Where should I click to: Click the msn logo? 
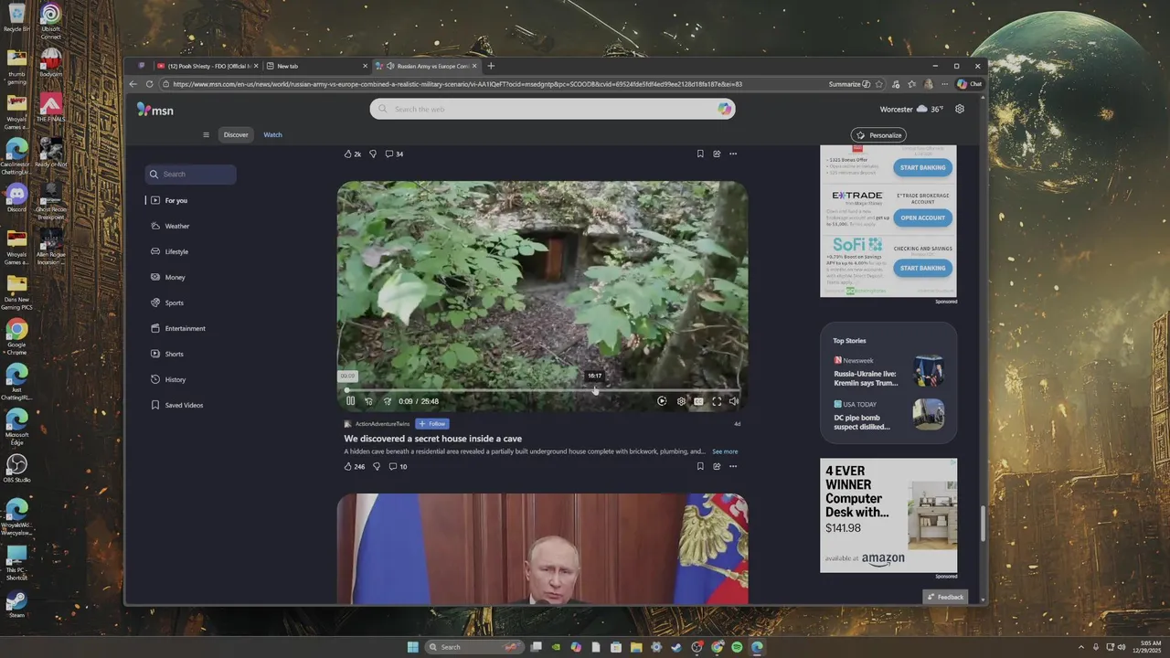pyautogui.click(x=154, y=110)
